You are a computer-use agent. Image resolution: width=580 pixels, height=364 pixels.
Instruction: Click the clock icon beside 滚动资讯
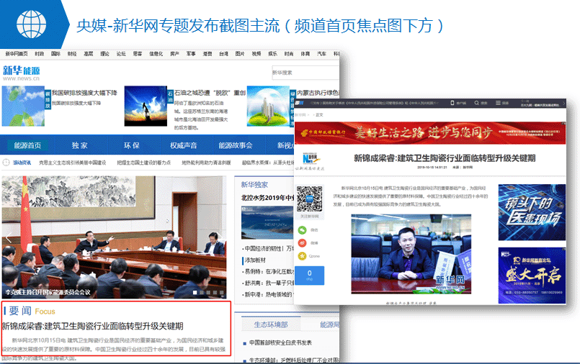[6, 163]
